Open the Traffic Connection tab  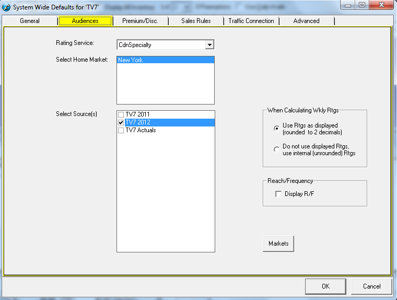251,21
